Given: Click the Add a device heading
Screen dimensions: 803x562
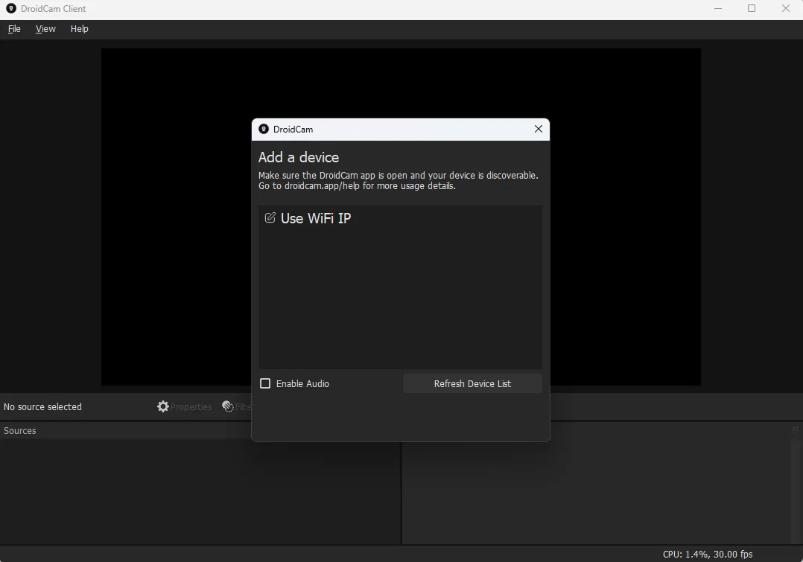Looking at the screenshot, I should coord(299,157).
